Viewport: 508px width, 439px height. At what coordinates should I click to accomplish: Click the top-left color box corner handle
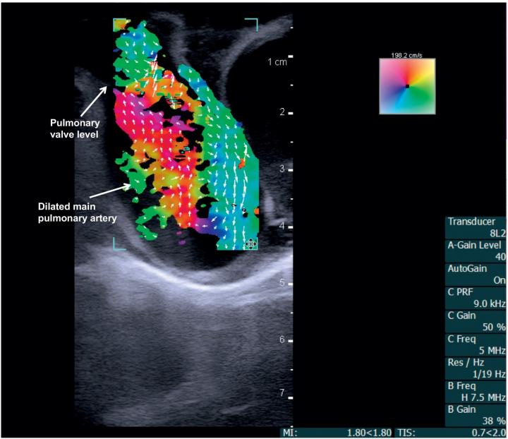click(x=117, y=23)
